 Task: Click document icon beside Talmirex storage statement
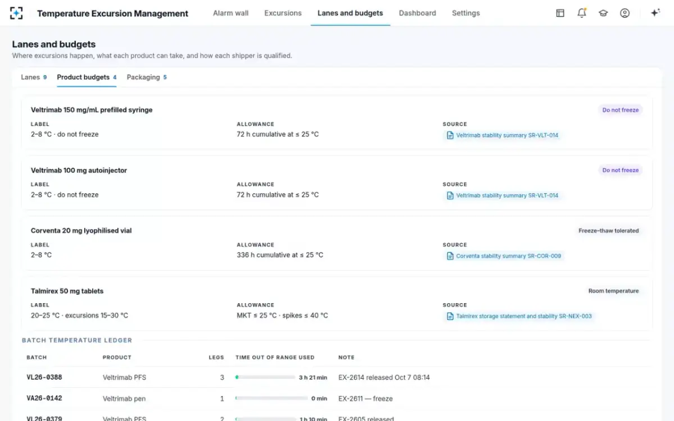[x=450, y=316]
